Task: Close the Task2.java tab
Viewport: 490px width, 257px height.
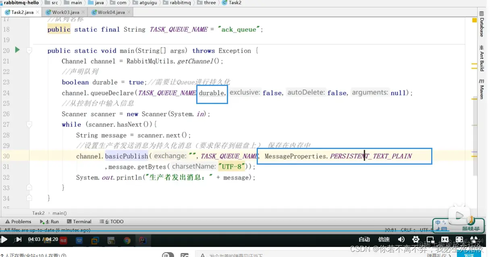Action: 38,12
